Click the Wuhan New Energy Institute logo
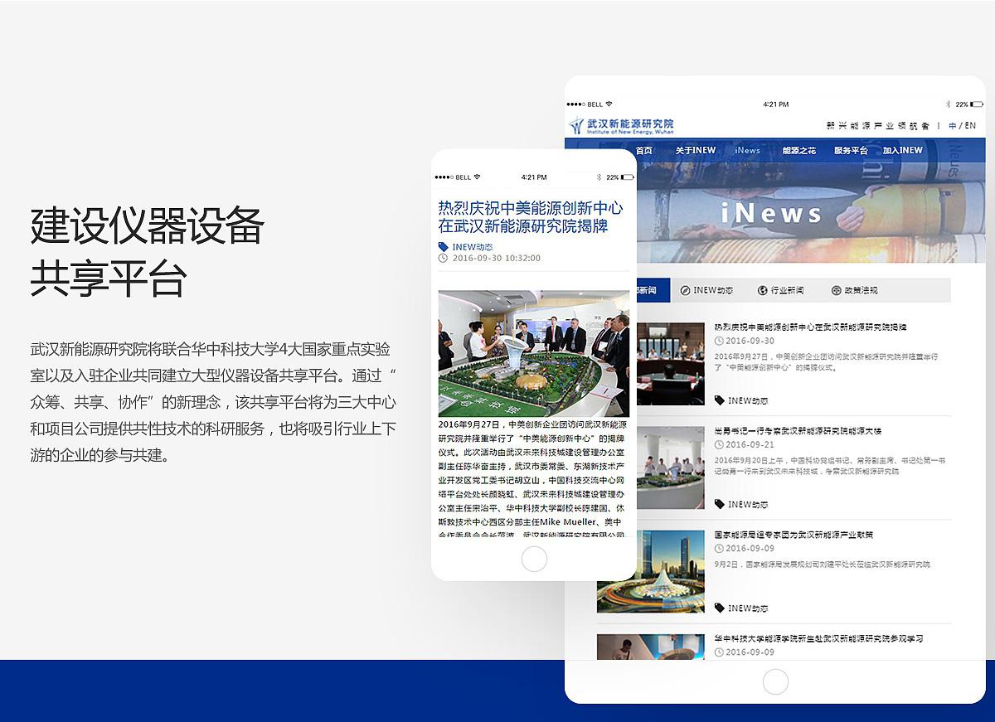The width and height of the screenshot is (995, 722). coord(621,125)
